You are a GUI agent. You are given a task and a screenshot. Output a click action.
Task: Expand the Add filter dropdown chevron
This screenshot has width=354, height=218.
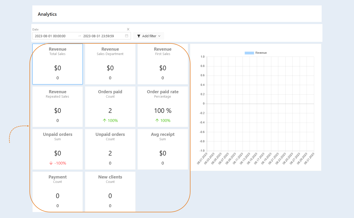click(x=159, y=36)
